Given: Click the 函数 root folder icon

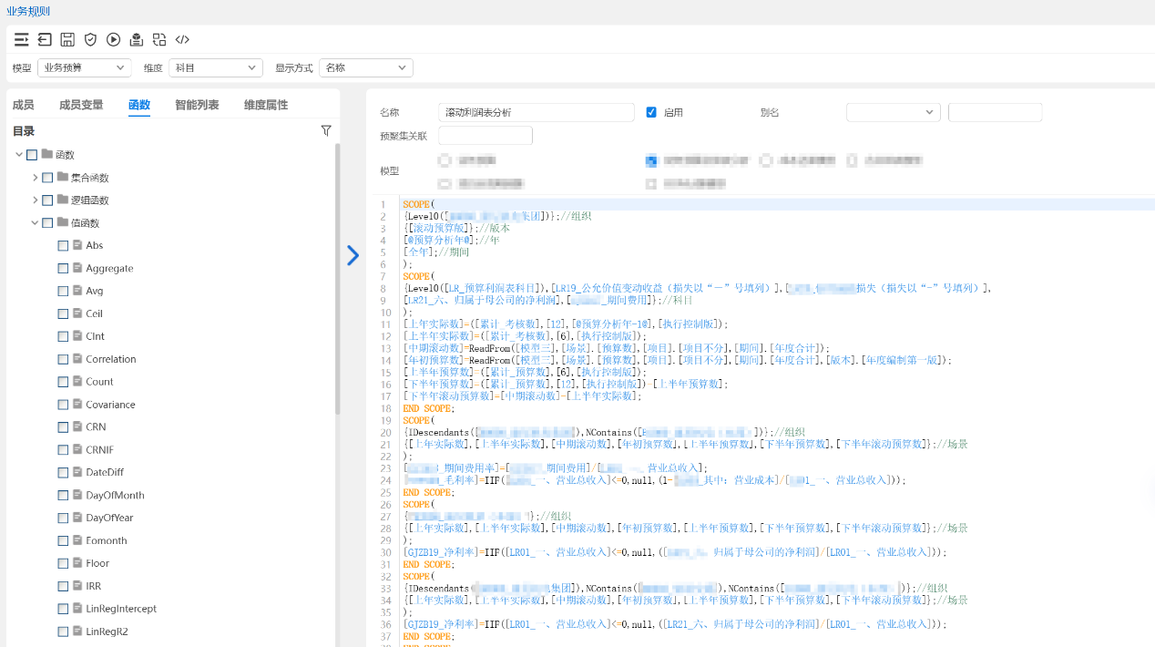Looking at the screenshot, I should tap(46, 154).
